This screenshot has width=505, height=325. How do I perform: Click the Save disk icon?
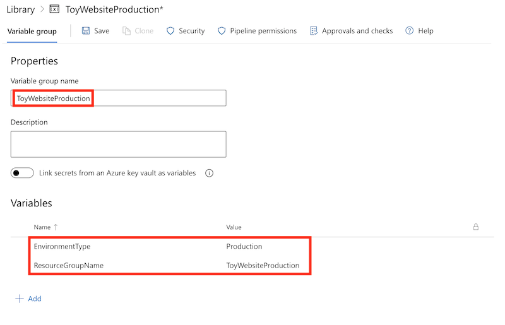tap(86, 31)
